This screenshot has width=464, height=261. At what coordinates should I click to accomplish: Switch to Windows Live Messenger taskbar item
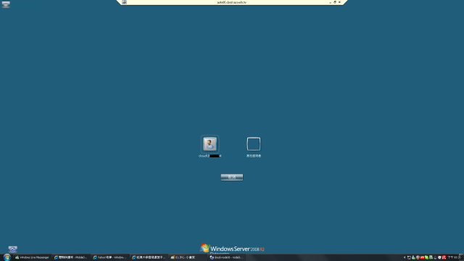pos(32,257)
